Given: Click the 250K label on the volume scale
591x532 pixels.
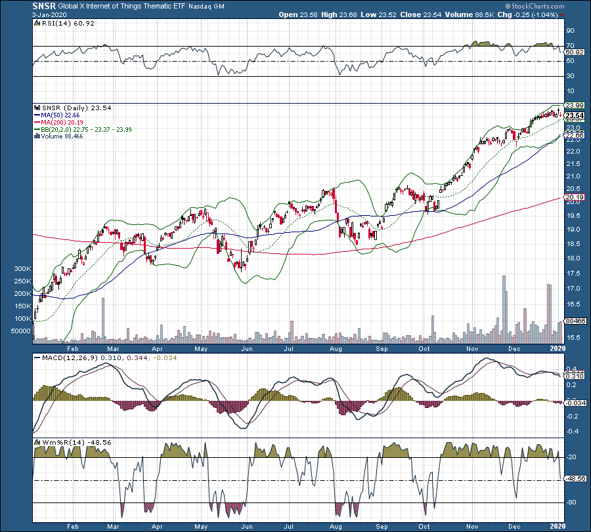Looking at the screenshot, I should tap(22, 281).
